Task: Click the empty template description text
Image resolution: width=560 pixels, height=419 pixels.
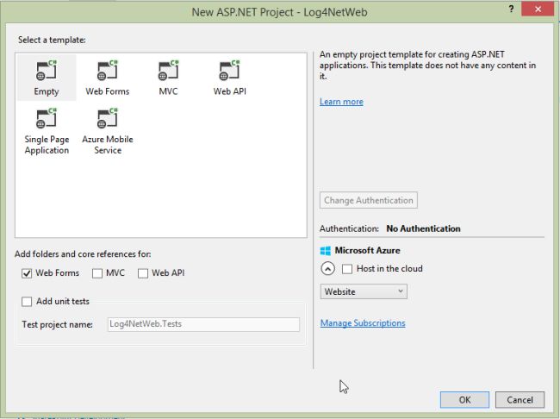Action: [x=428, y=66]
